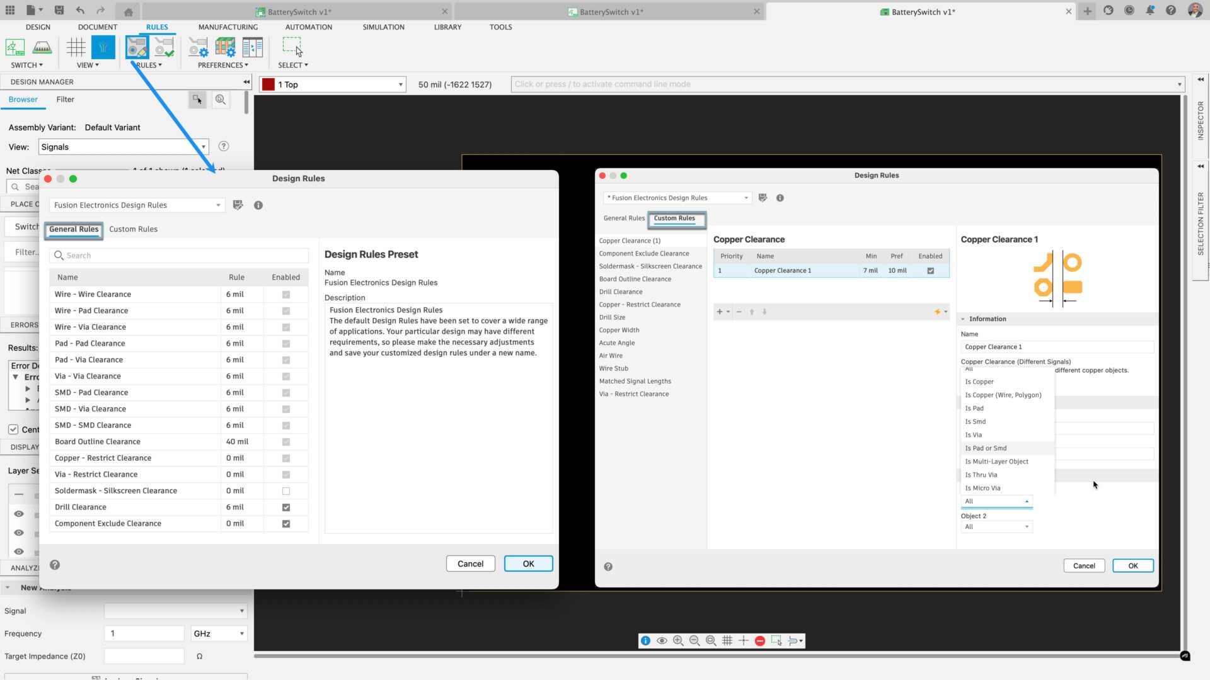1210x680 pixels.
Task: Click the undo arrow in top toolbar
Action: (80, 11)
